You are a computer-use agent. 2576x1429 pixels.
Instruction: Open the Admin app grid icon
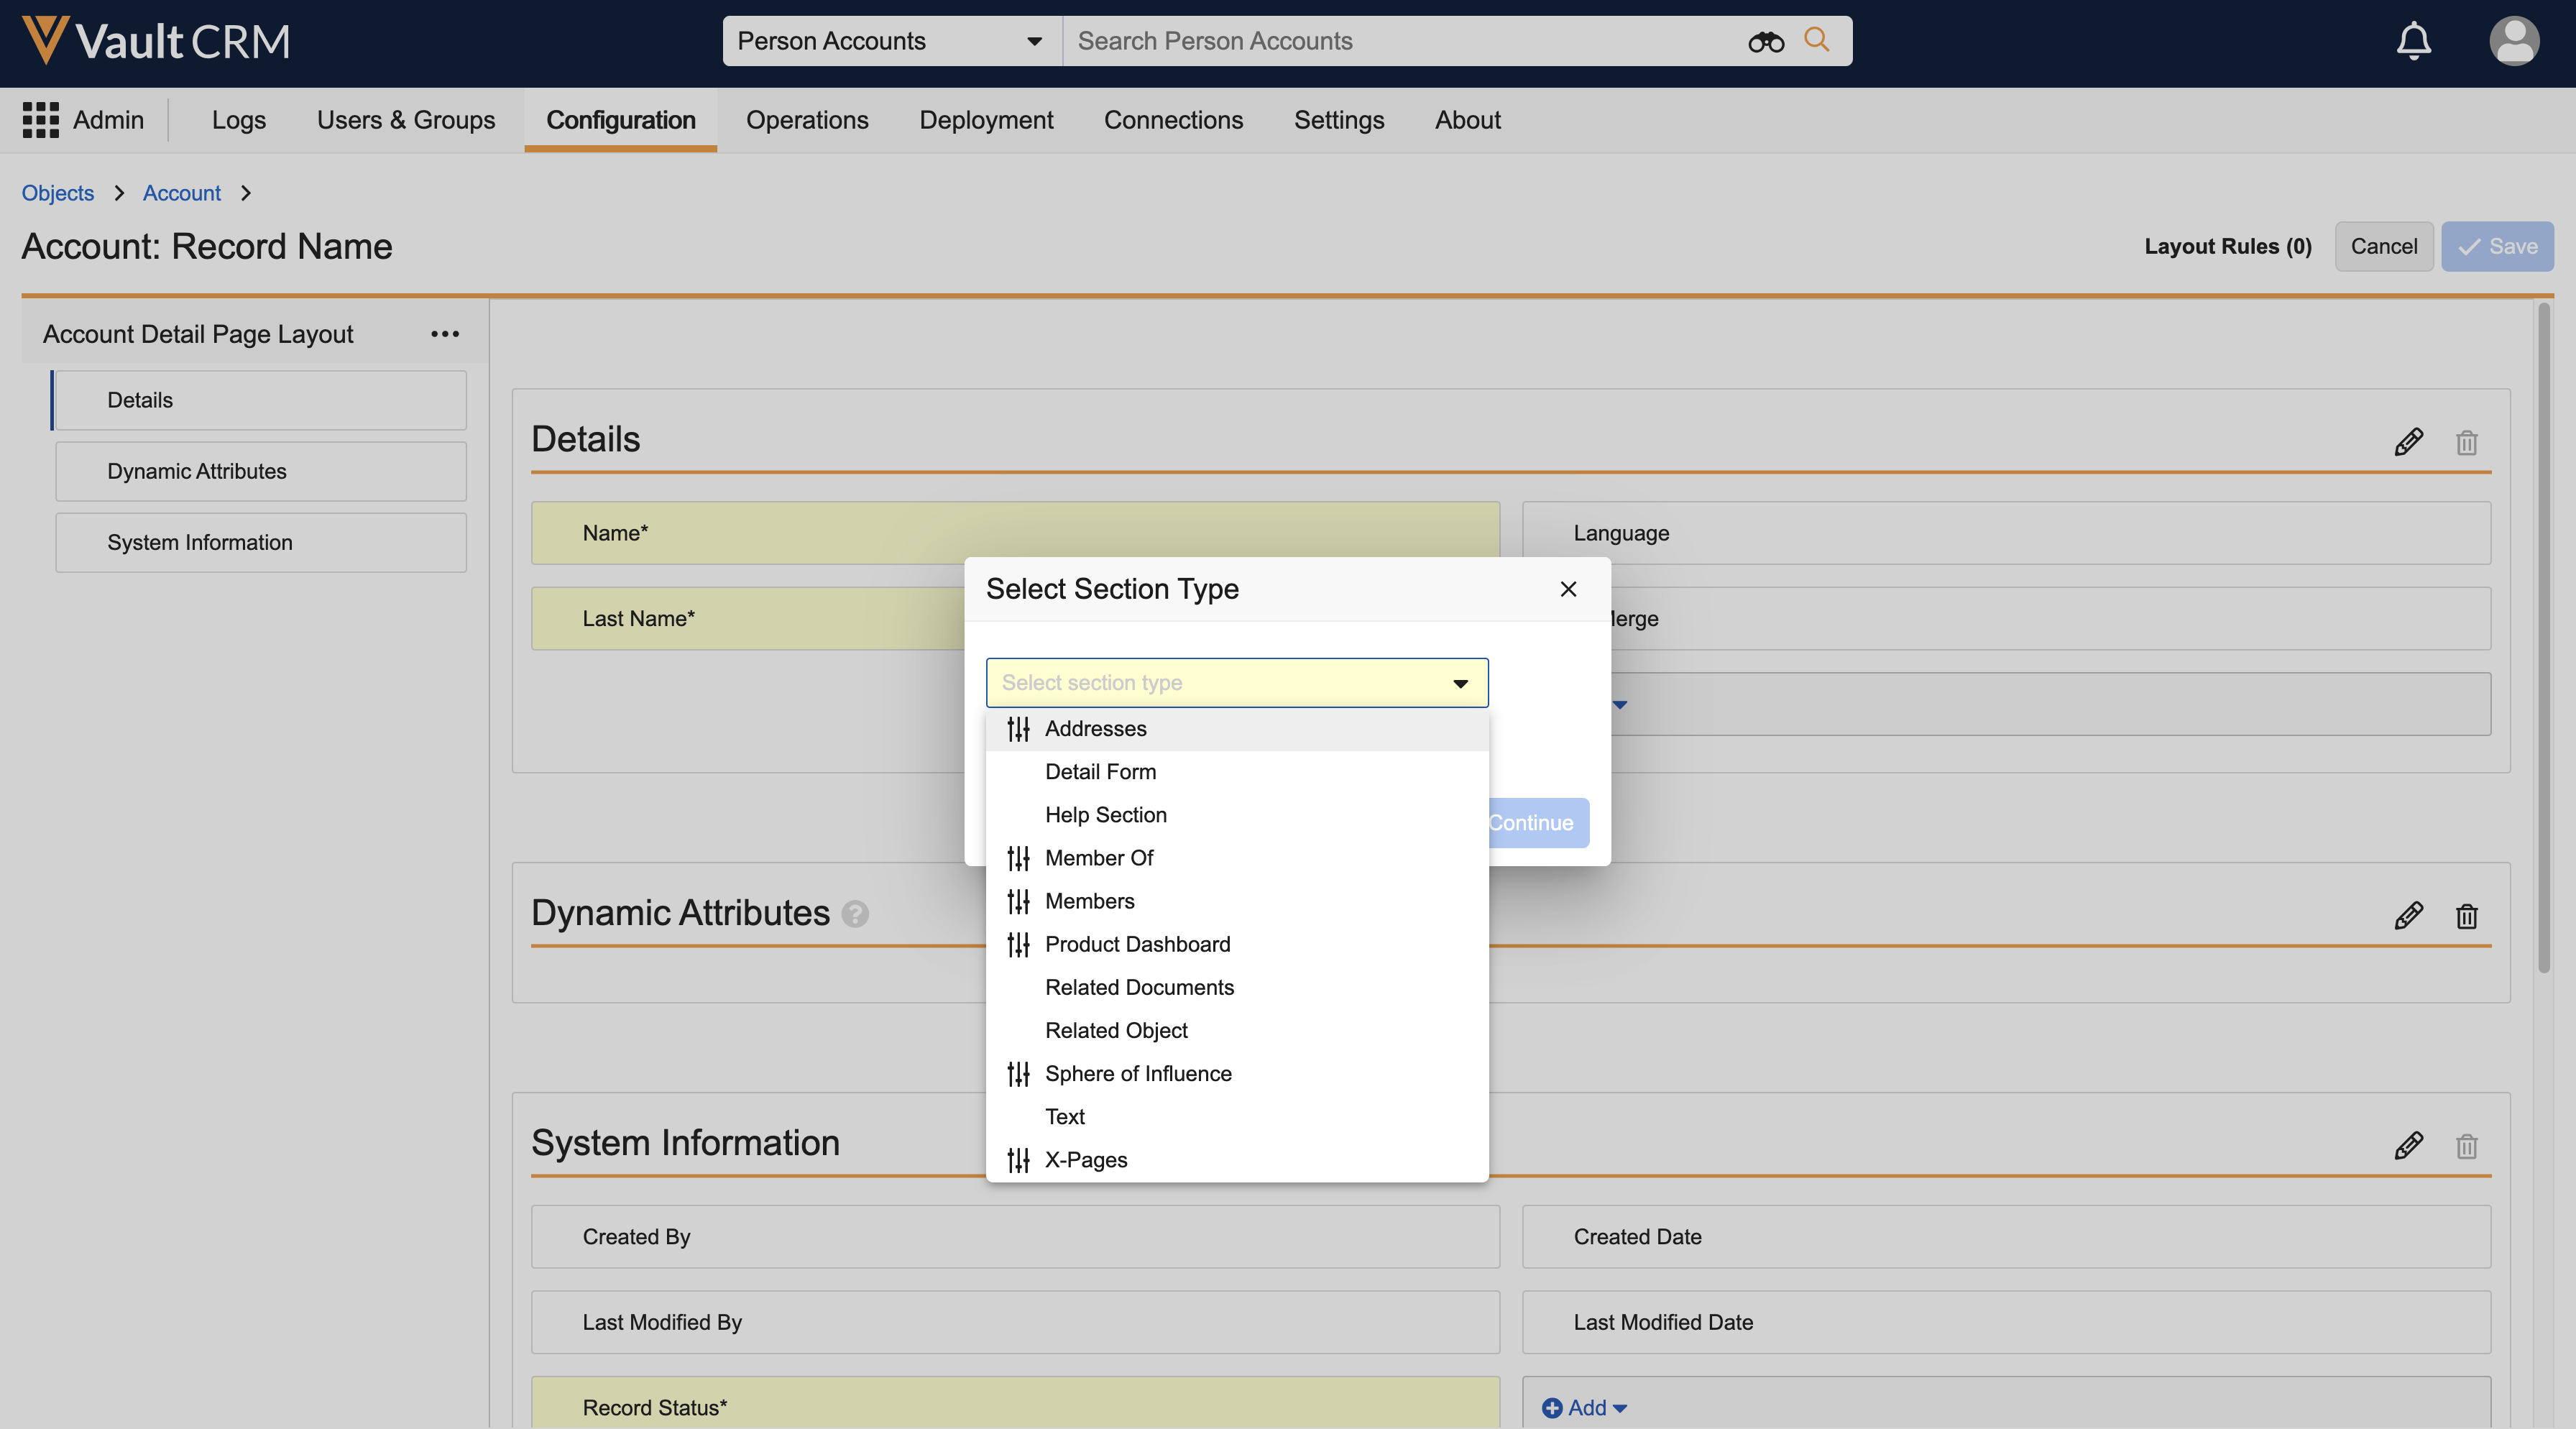(40, 120)
